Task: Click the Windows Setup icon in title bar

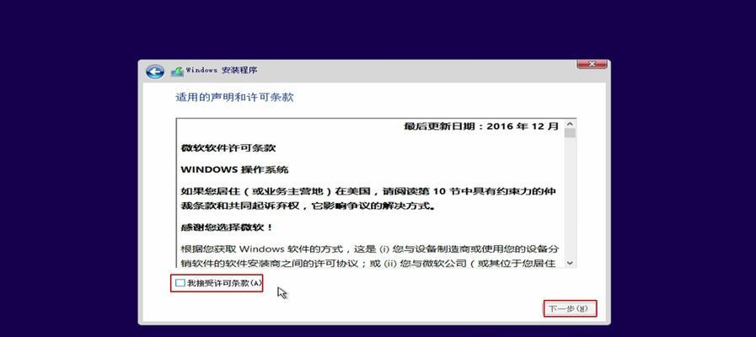Action: pos(178,72)
